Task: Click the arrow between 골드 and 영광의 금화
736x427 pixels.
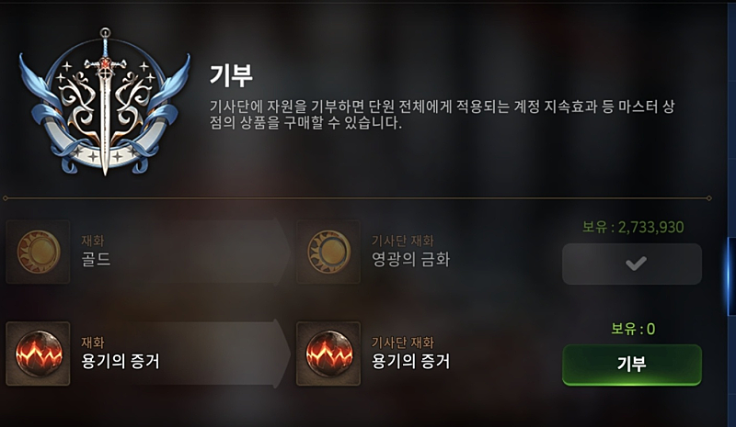Action: point(282,252)
